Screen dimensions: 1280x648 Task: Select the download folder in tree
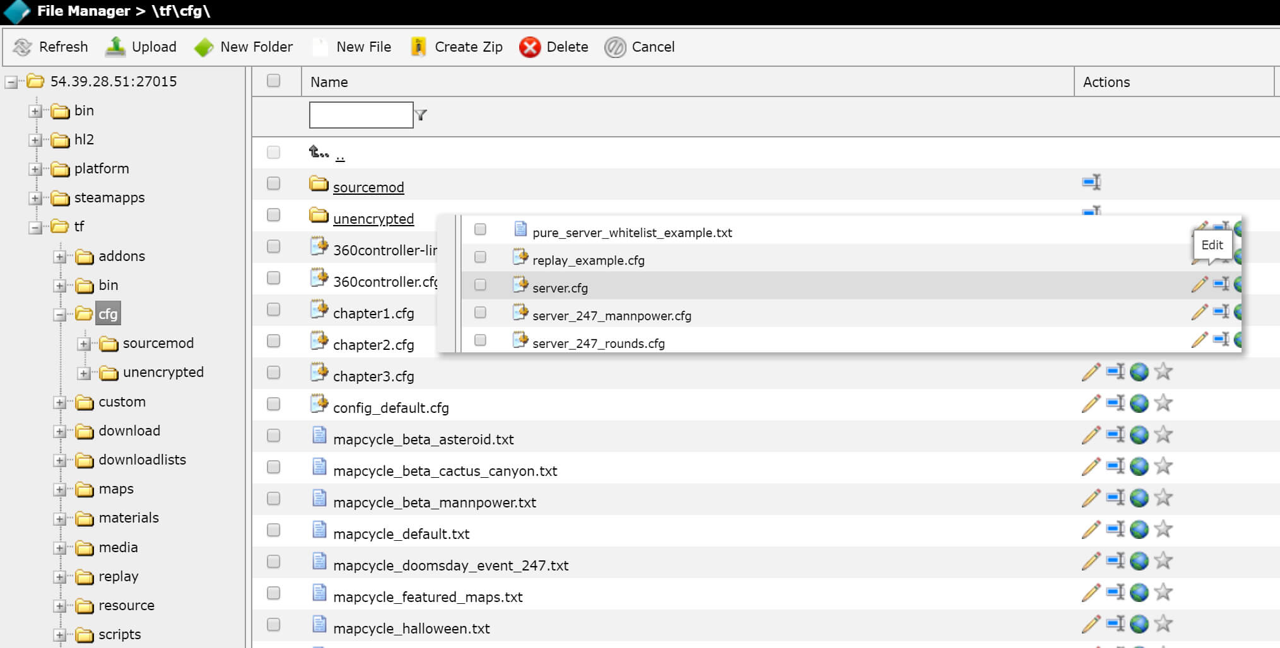pos(129,431)
